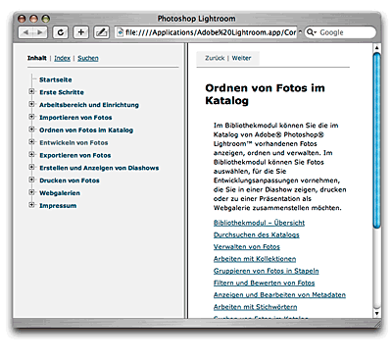Image resolution: width=392 pixels, height=363 pixels.
Task: Select Entwickeln von Fotos topic
Action: pyautogui.click(x=73, y=142)
